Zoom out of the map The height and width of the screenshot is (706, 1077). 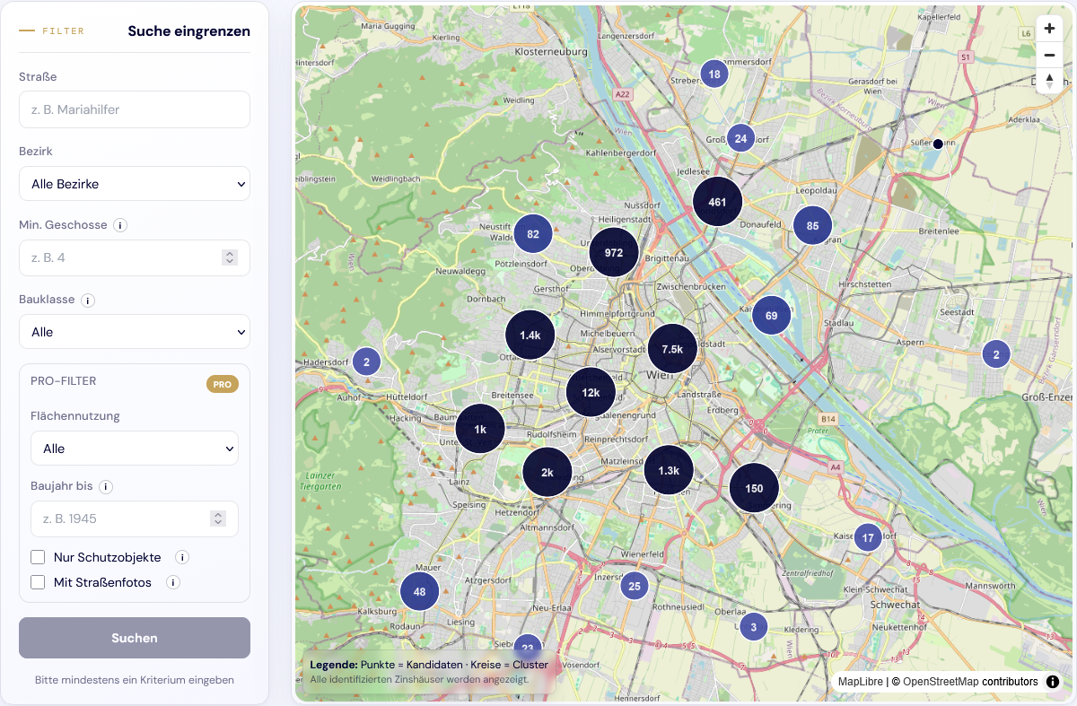pos(1049,55)
